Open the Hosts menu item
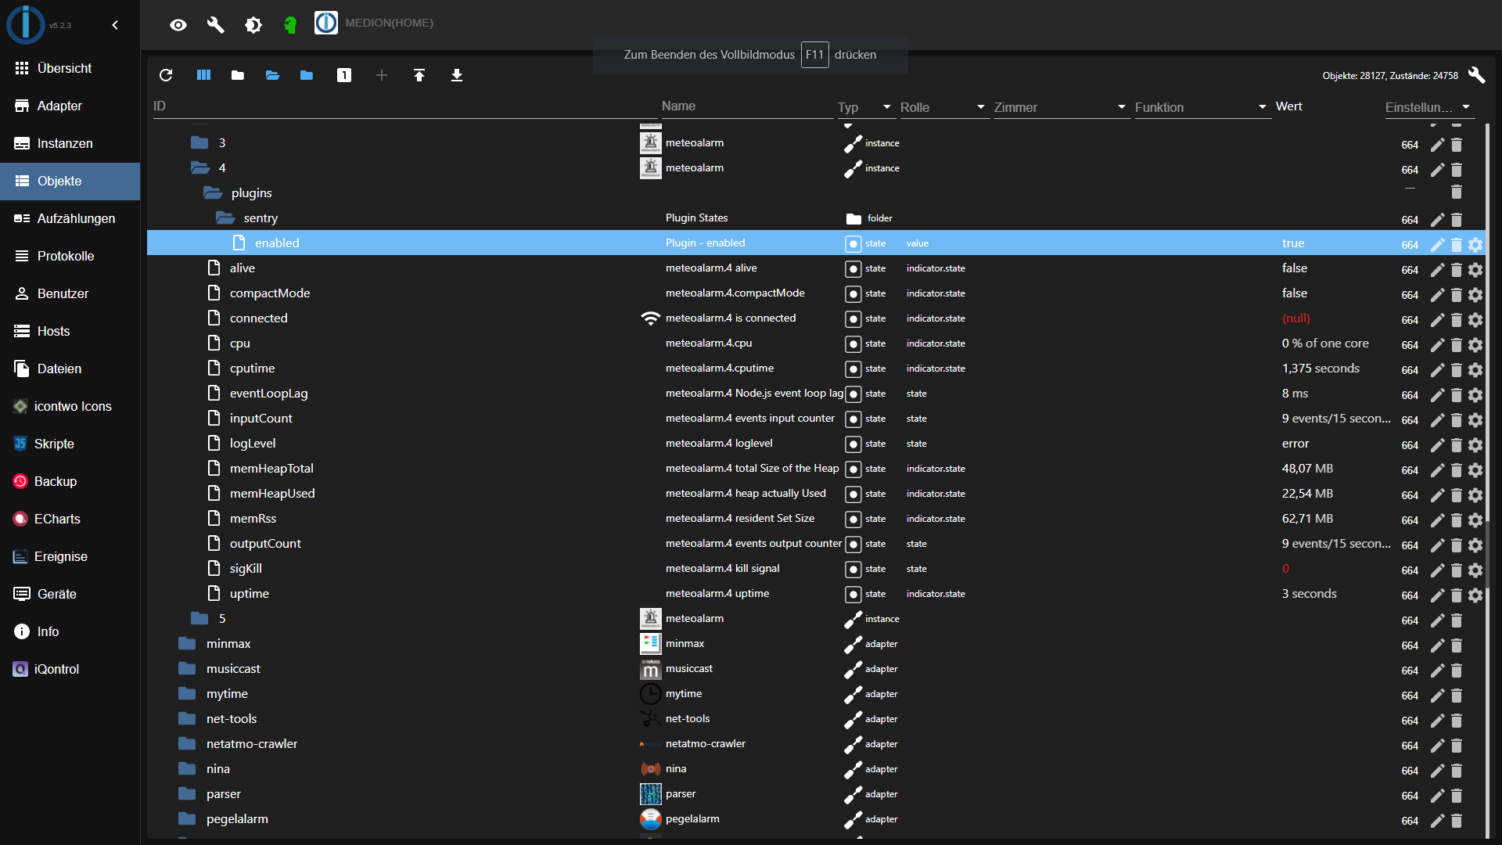 coord(70,331)
